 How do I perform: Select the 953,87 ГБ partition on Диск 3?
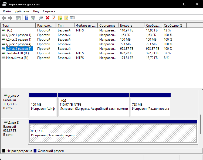tap(113, 133)
